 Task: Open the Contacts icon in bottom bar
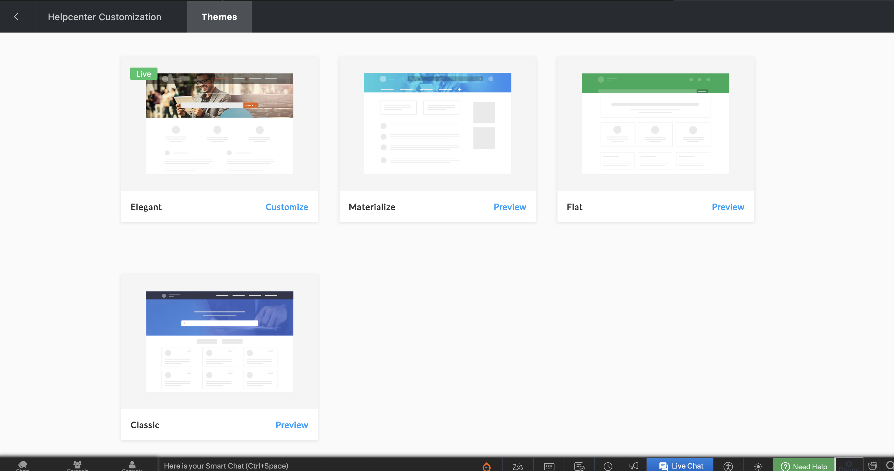tap(132, 465)
